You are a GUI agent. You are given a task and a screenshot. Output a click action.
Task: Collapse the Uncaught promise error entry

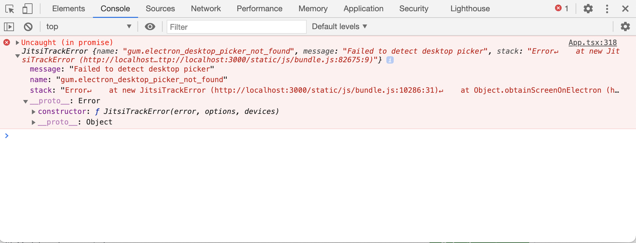coord(17,42)
